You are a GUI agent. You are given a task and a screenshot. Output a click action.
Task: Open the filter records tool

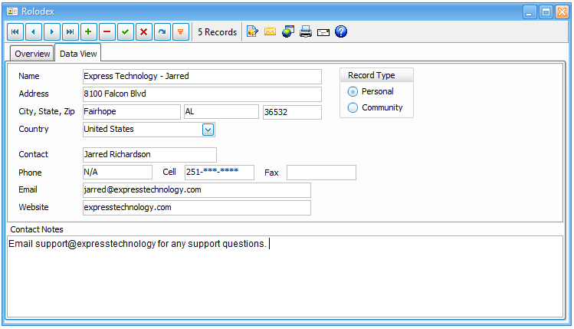(180, 32)
